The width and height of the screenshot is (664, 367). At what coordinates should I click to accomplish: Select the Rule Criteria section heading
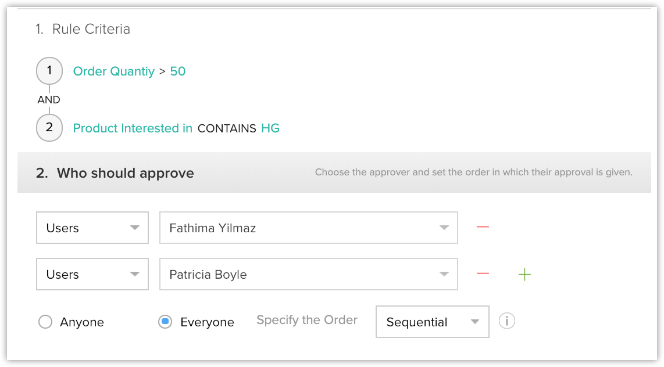pos(83,29)
